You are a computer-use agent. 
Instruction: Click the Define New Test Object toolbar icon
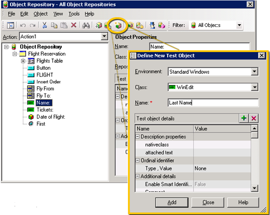[x=118, y=26]
